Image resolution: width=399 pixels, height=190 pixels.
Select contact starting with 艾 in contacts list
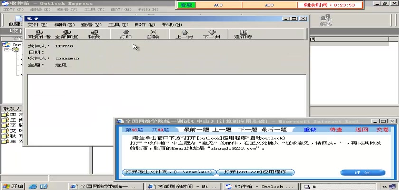[12, 131]
